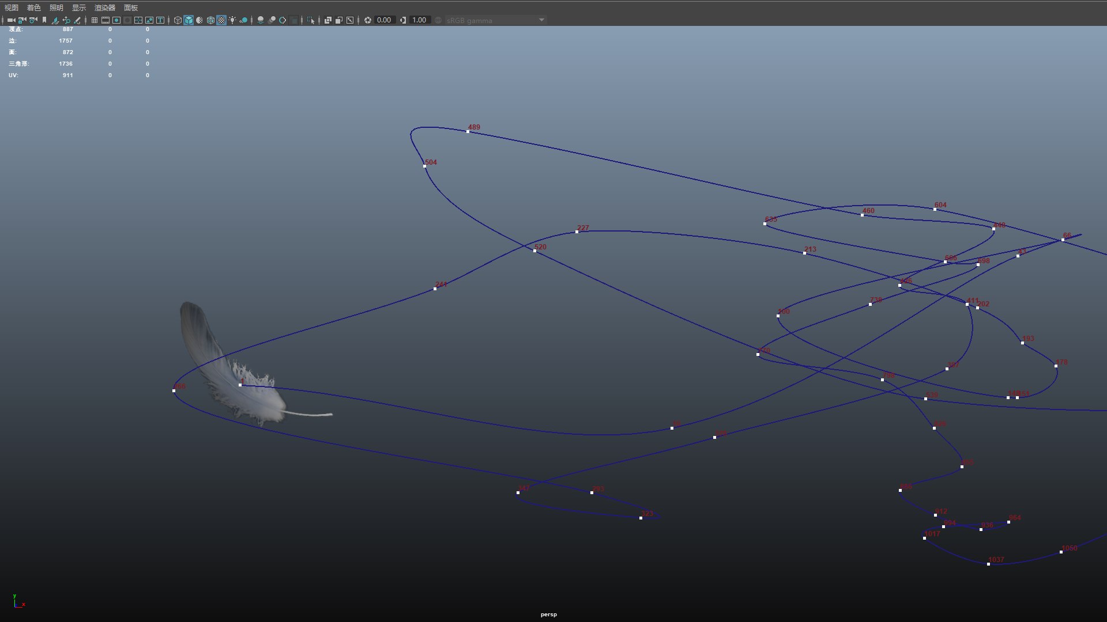Enable Use Default Material icon

(199, 20)
